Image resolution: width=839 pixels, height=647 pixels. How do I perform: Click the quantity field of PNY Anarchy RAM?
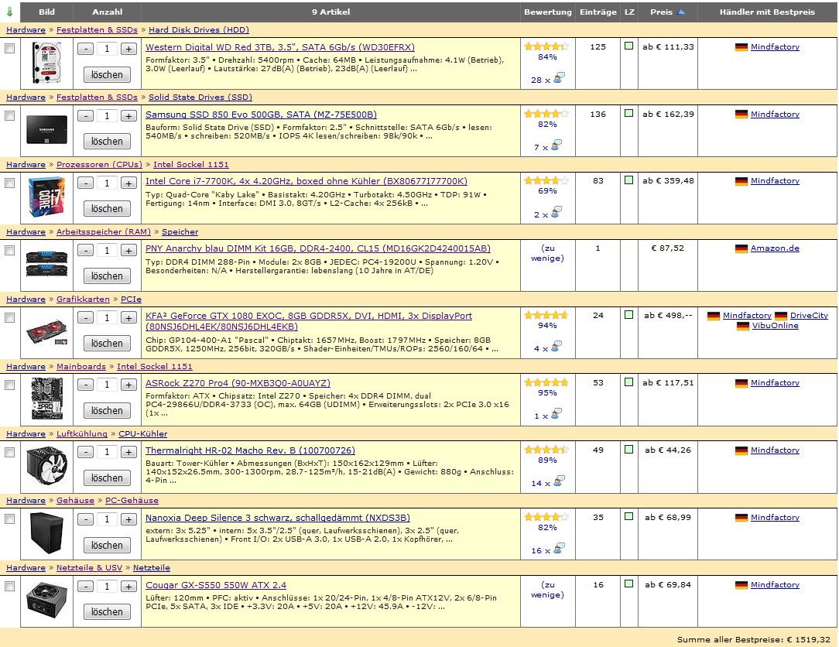coord(107,251)
